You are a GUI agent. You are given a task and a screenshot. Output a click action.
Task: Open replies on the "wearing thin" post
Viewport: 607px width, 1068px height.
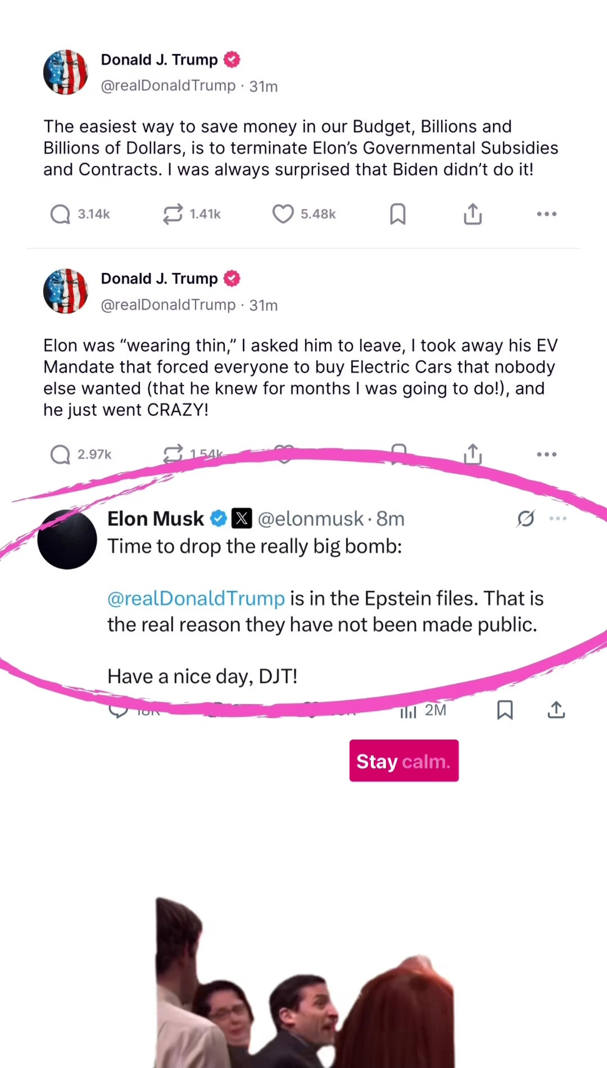pos(61,455)
